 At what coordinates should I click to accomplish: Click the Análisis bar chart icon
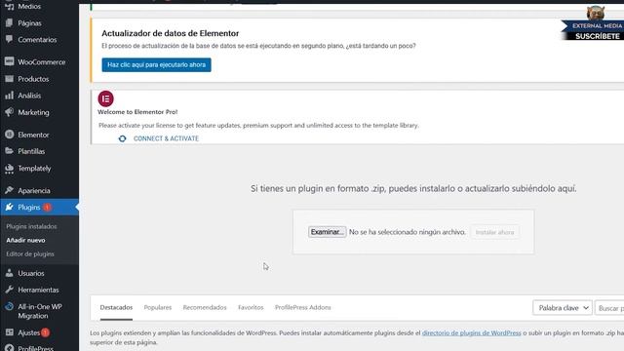[x=9, y=96]
